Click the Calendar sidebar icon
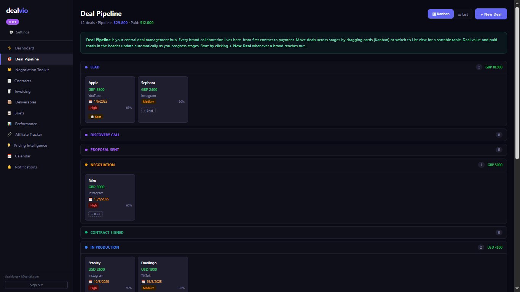Viewport: 520px width, 292px height. (9, 156)
